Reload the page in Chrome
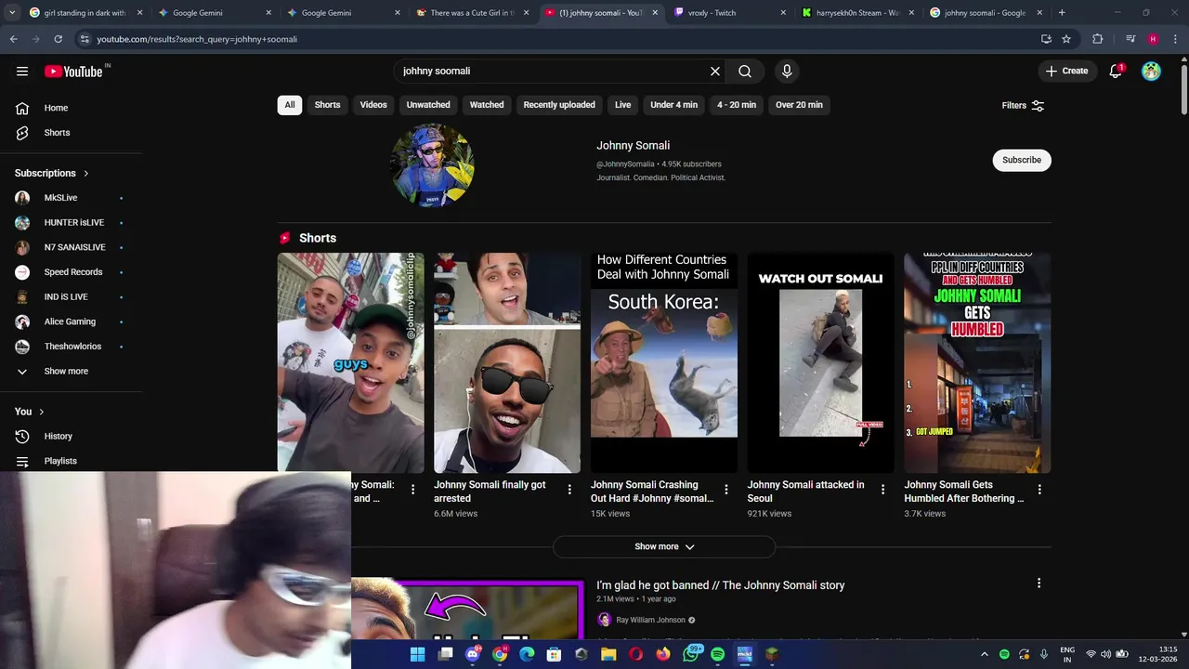This screenshot has width=1189, height=669. (x=58, y=39)
